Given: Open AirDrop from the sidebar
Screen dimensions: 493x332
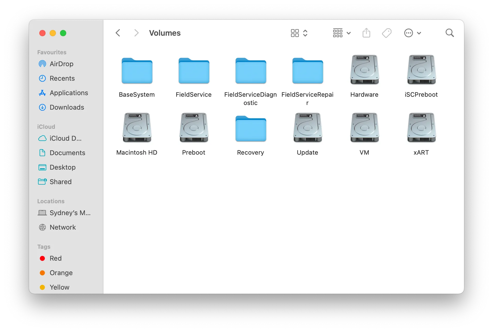Looking at the screenshot, I should (62, 64).
